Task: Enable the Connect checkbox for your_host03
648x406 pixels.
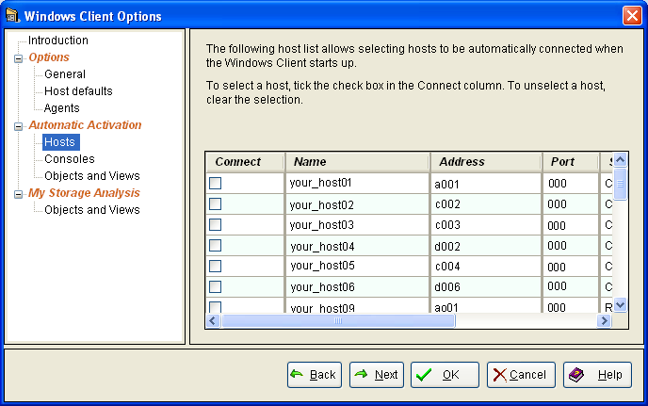Action: (x=216, y=224)
